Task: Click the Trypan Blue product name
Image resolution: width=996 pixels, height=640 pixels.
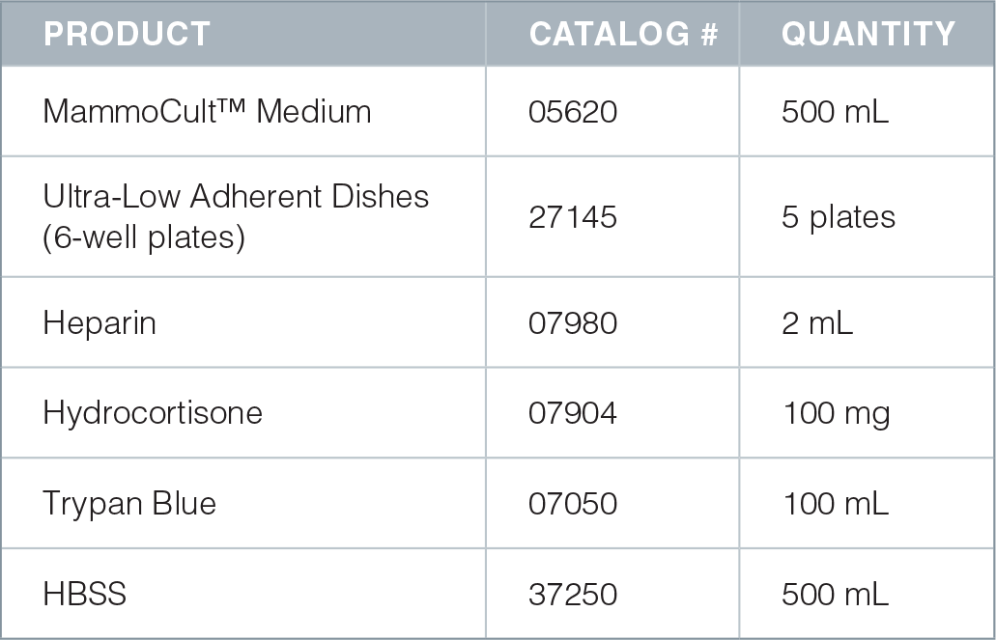Action: 129,504
